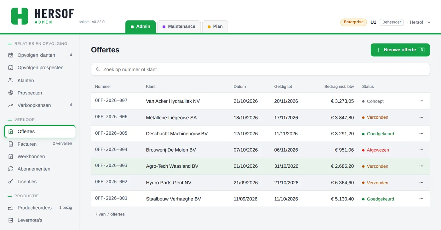Switch to the Plan tab
The width and height of the screenshot is (441, 230).
215,26
